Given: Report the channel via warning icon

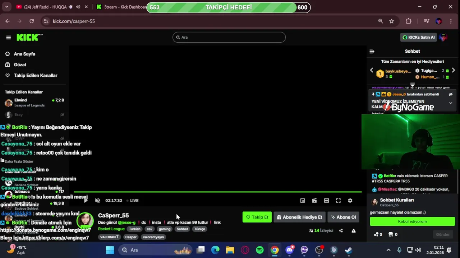Looking at the screenshot, I should tap(354, 231).
